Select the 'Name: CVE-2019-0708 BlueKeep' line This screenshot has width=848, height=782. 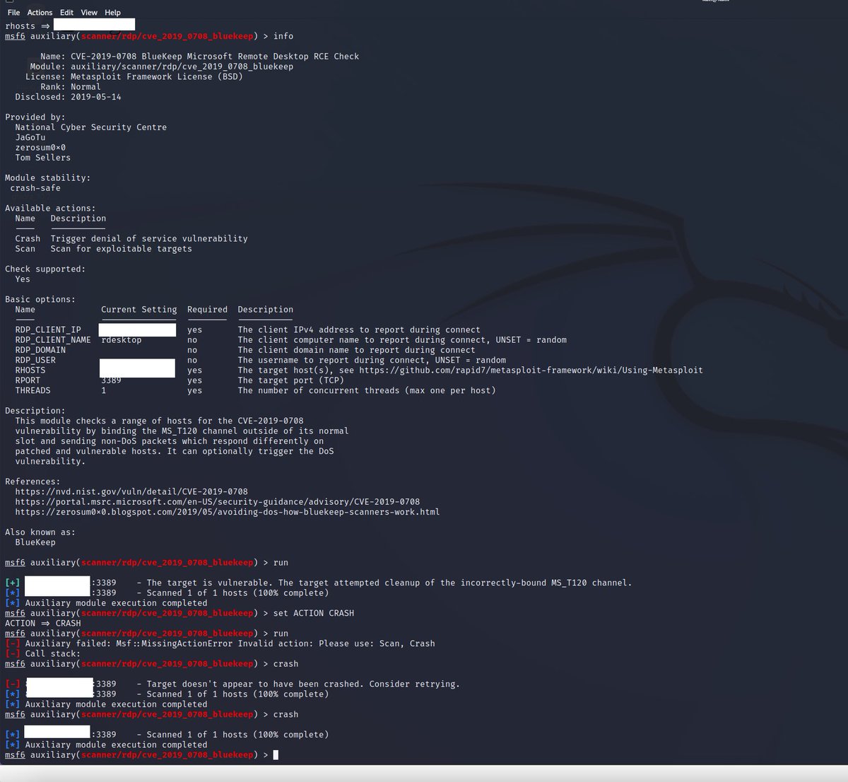click(199, 57)
